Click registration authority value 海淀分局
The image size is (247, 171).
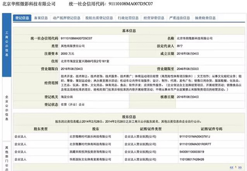(x=67, y=97)
